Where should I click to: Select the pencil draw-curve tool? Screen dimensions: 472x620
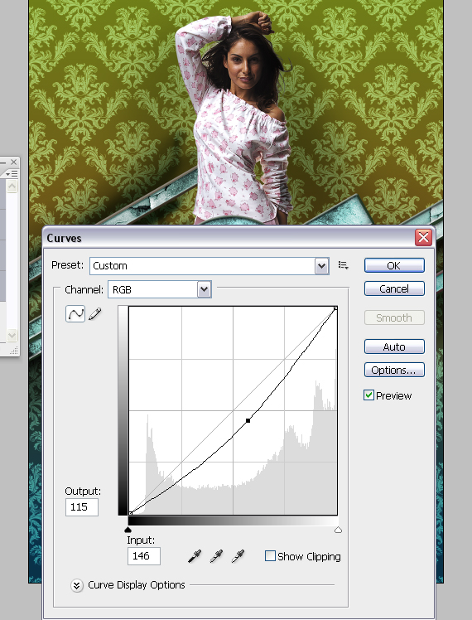(x=94, y=314)
